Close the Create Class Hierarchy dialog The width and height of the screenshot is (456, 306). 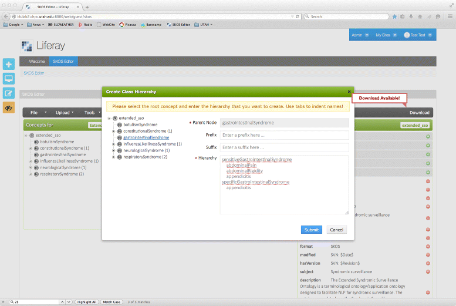pos(349,92)
